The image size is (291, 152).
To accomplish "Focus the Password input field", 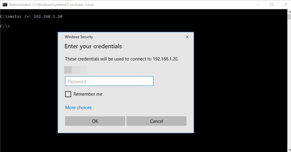I will click(x=109, y=81).
